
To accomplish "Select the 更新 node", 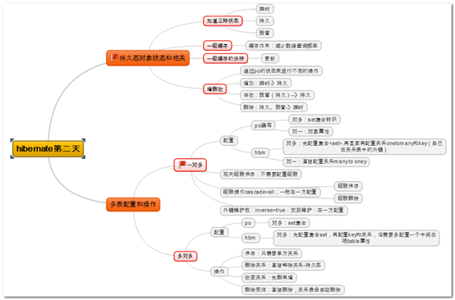I will (270, 58).
